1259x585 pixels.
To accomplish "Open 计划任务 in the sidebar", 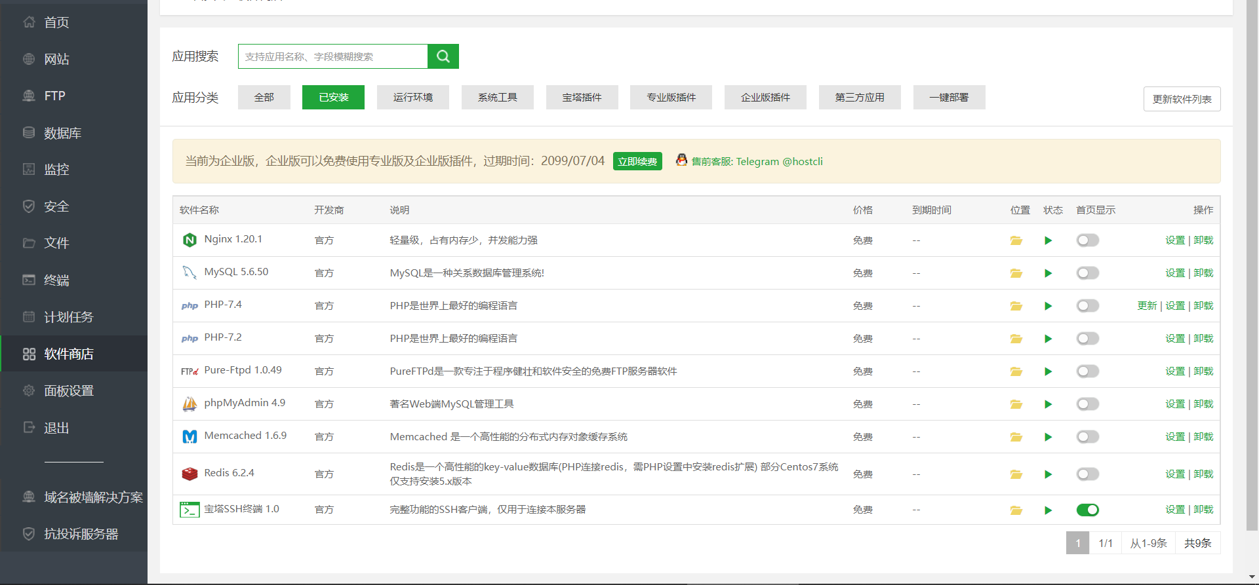I will (x=73, y=317).
